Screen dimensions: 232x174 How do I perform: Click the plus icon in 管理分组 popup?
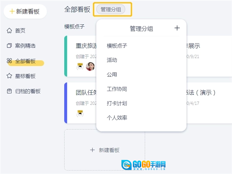click(177, 28)
